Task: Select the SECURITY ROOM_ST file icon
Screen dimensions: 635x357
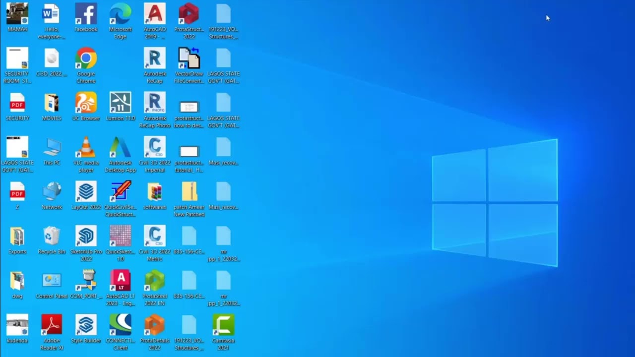Action: coord(17,59)
